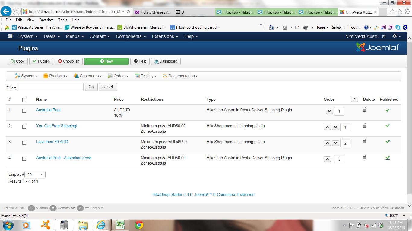
Task: Move You Get Free Shipping! up in order
Action: [x=327, y=127]
